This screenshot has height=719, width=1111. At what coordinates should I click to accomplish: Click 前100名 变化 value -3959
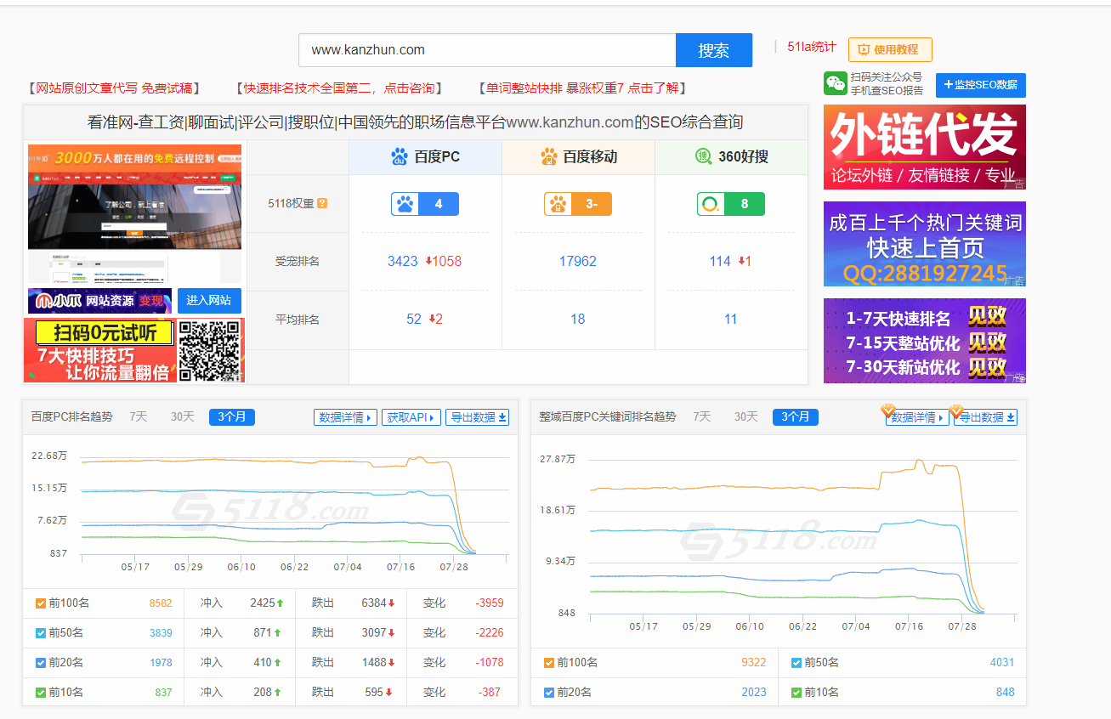[x=489, y=603]
